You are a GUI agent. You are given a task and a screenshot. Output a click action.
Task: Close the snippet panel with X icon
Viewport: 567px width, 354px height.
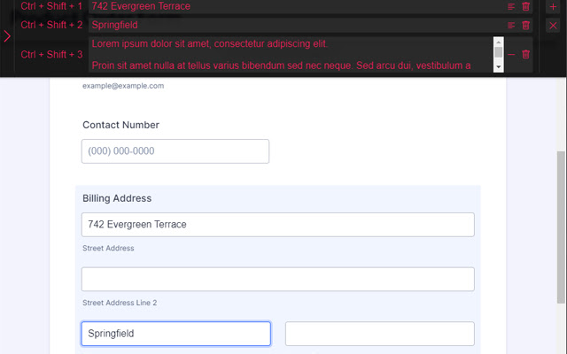553,26
